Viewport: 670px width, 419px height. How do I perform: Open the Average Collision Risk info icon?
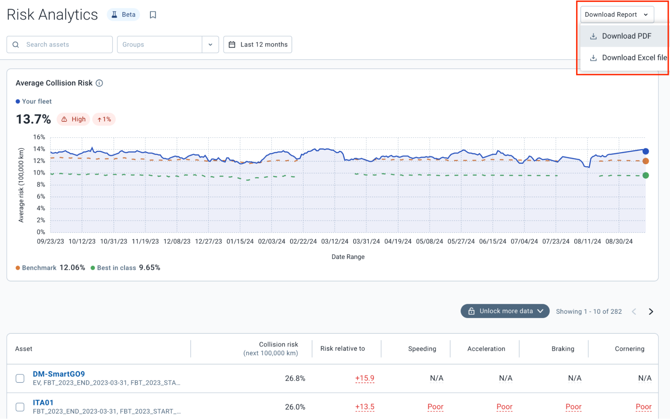[99, 83]
